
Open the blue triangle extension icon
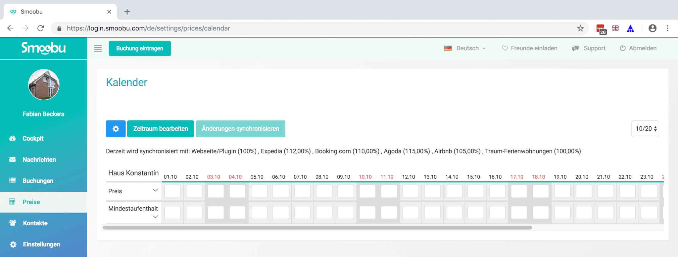pyautogui.click(x=630, y=28)
